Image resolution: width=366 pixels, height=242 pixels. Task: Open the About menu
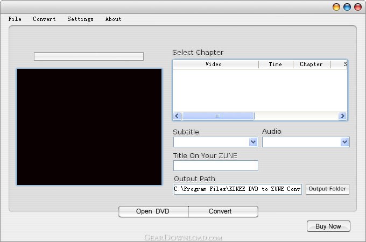coord(113,19)
